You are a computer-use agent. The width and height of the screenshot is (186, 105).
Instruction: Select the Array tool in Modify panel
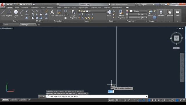pos(41,17)
